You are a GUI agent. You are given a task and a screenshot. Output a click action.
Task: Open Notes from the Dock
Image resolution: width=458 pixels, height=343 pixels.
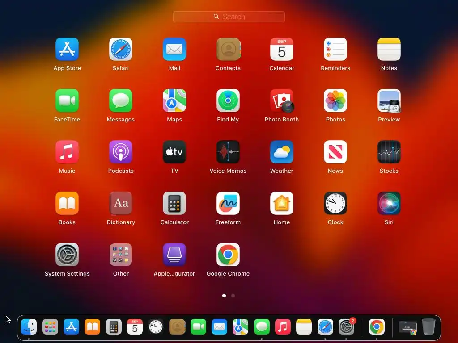(x=304, y=326)
